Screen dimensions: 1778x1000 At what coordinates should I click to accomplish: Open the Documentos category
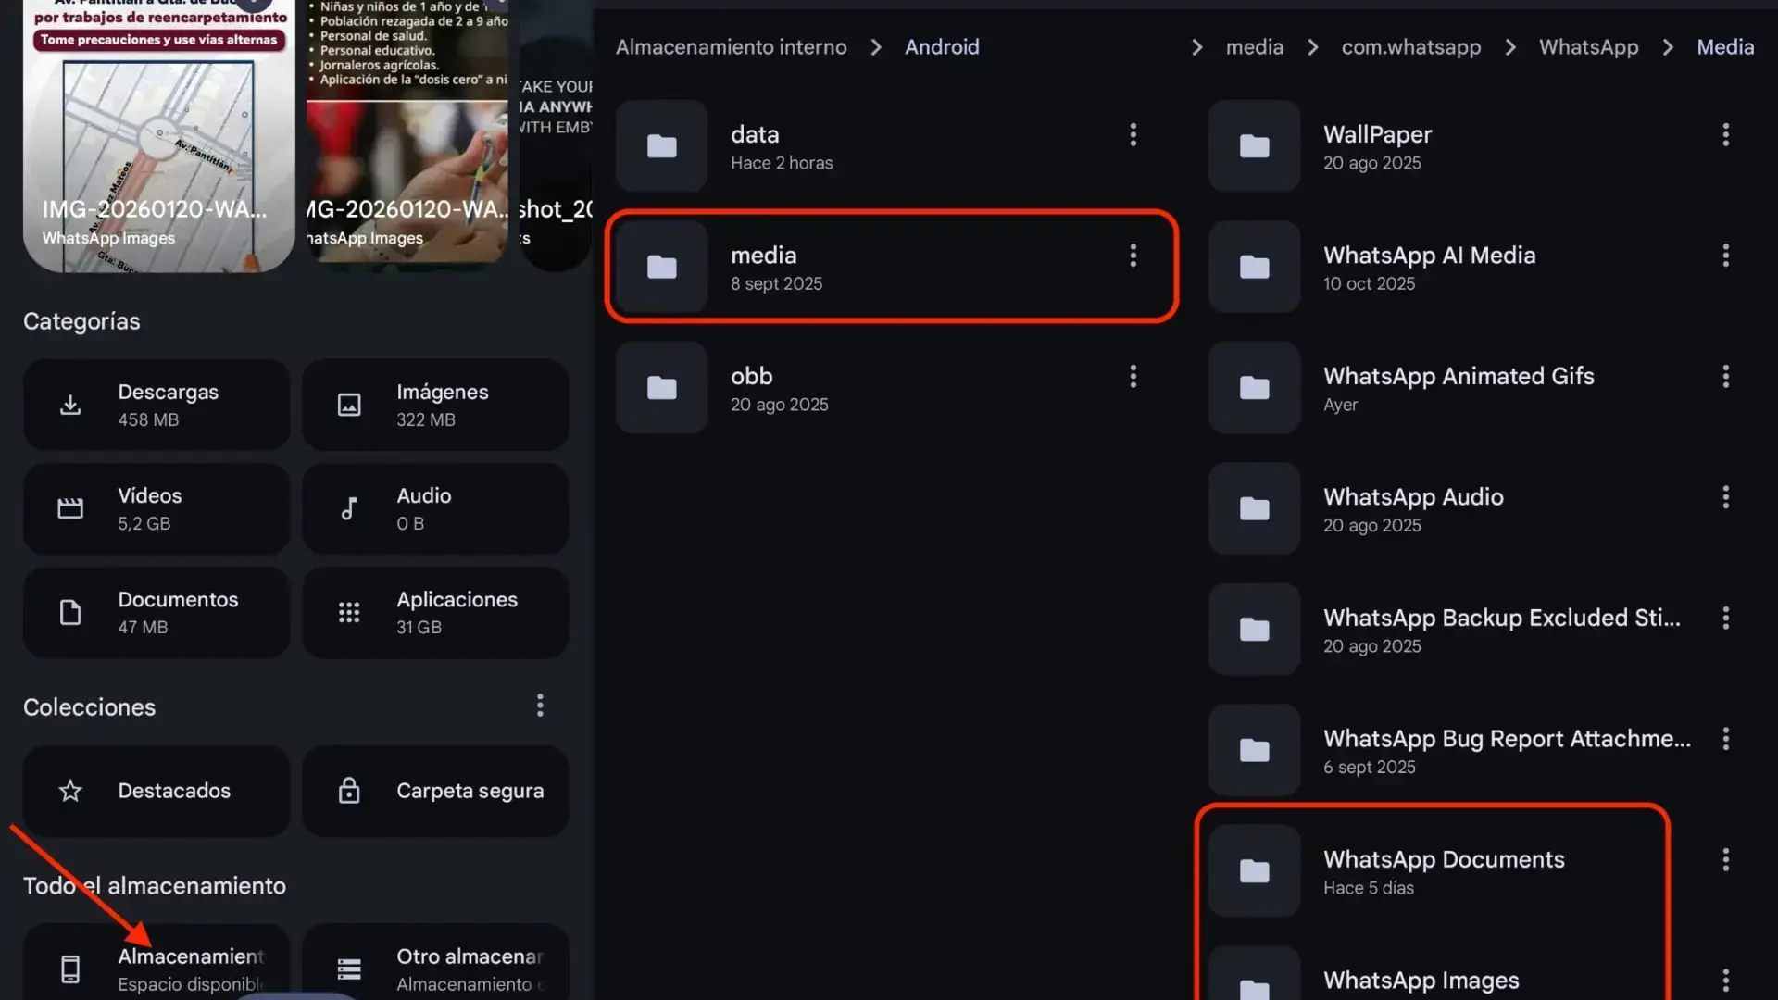(157, 613)
